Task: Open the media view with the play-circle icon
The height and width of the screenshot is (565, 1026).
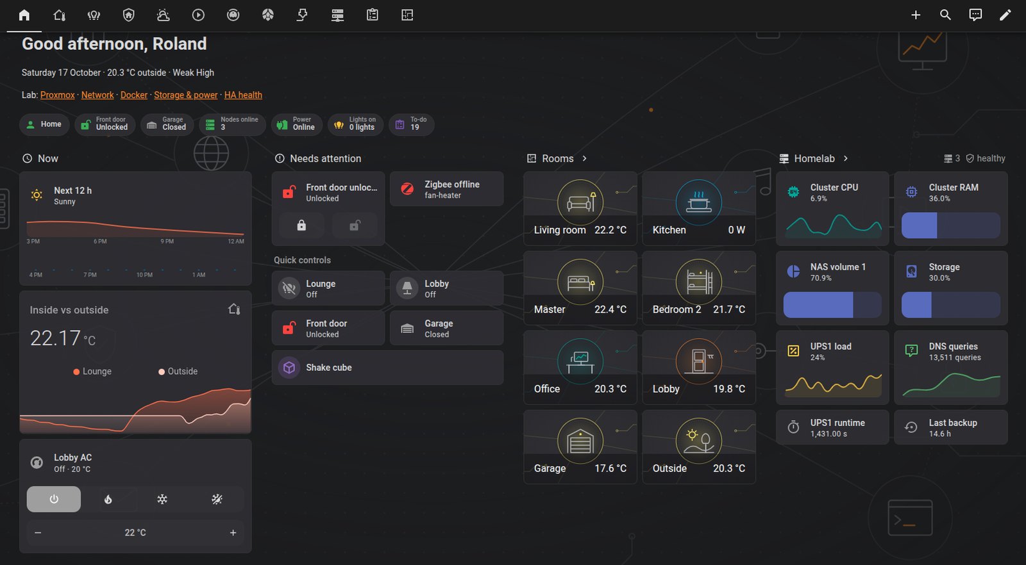Action: pos(198,15)
